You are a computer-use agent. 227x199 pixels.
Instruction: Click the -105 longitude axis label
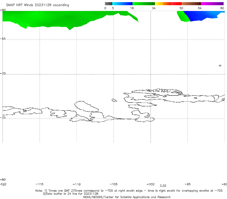coord(113,184)
